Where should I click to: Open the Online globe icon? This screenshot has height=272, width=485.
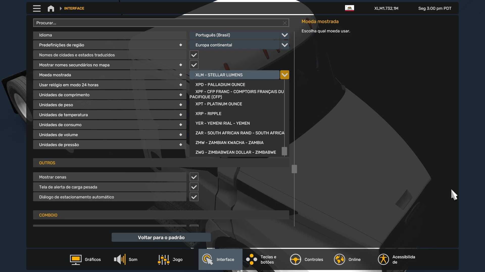(x=339, y=259)
